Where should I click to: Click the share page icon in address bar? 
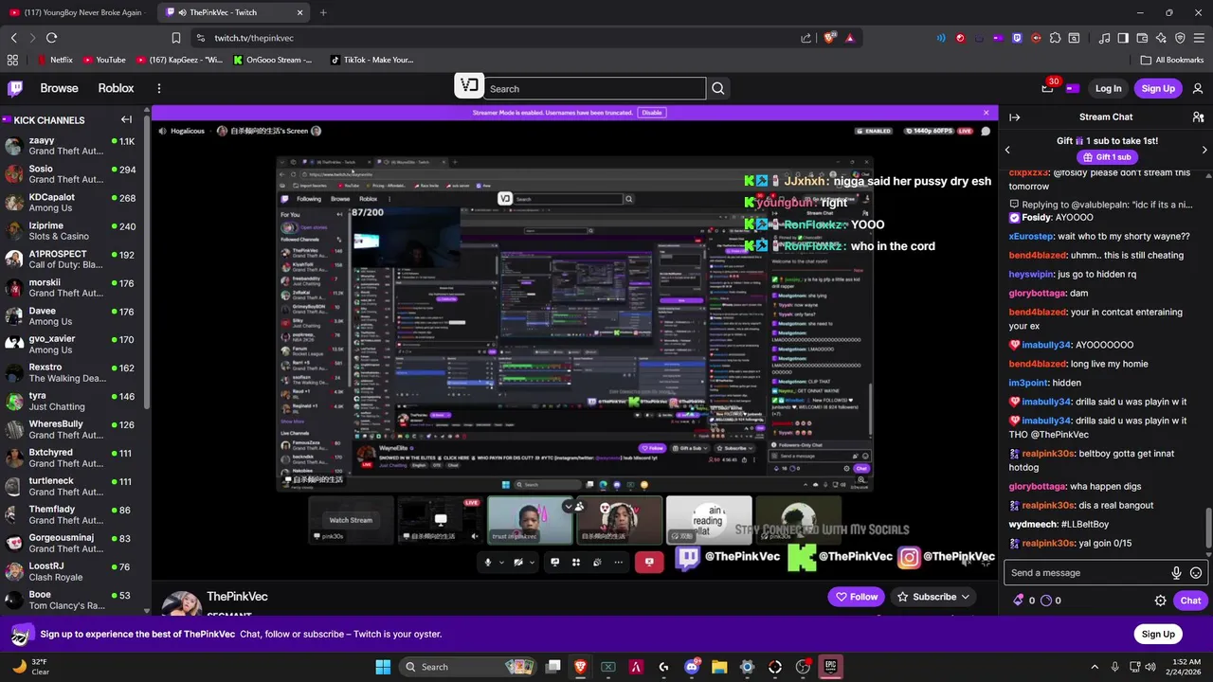[806, 38]
